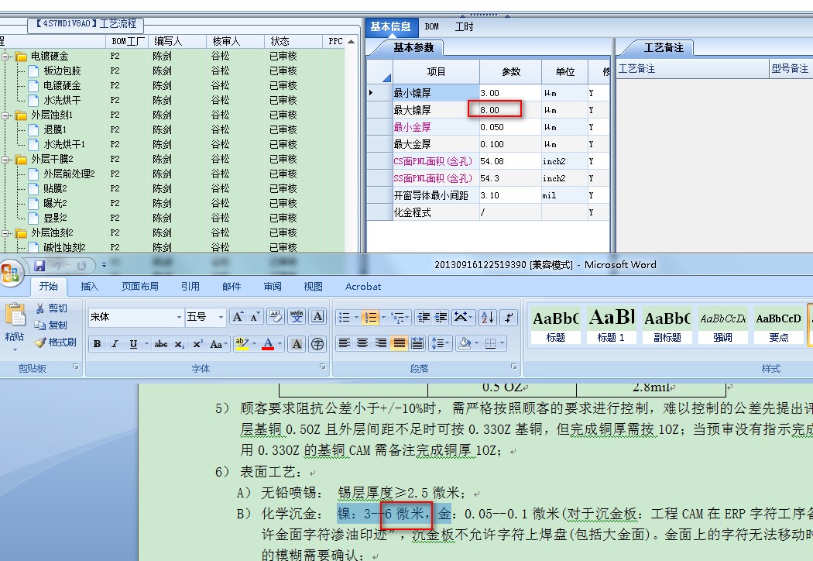Highlight text with yellow highlighter
Image resolution: width=813 pixels, height=561 pixels.
[x=241, y=343]
